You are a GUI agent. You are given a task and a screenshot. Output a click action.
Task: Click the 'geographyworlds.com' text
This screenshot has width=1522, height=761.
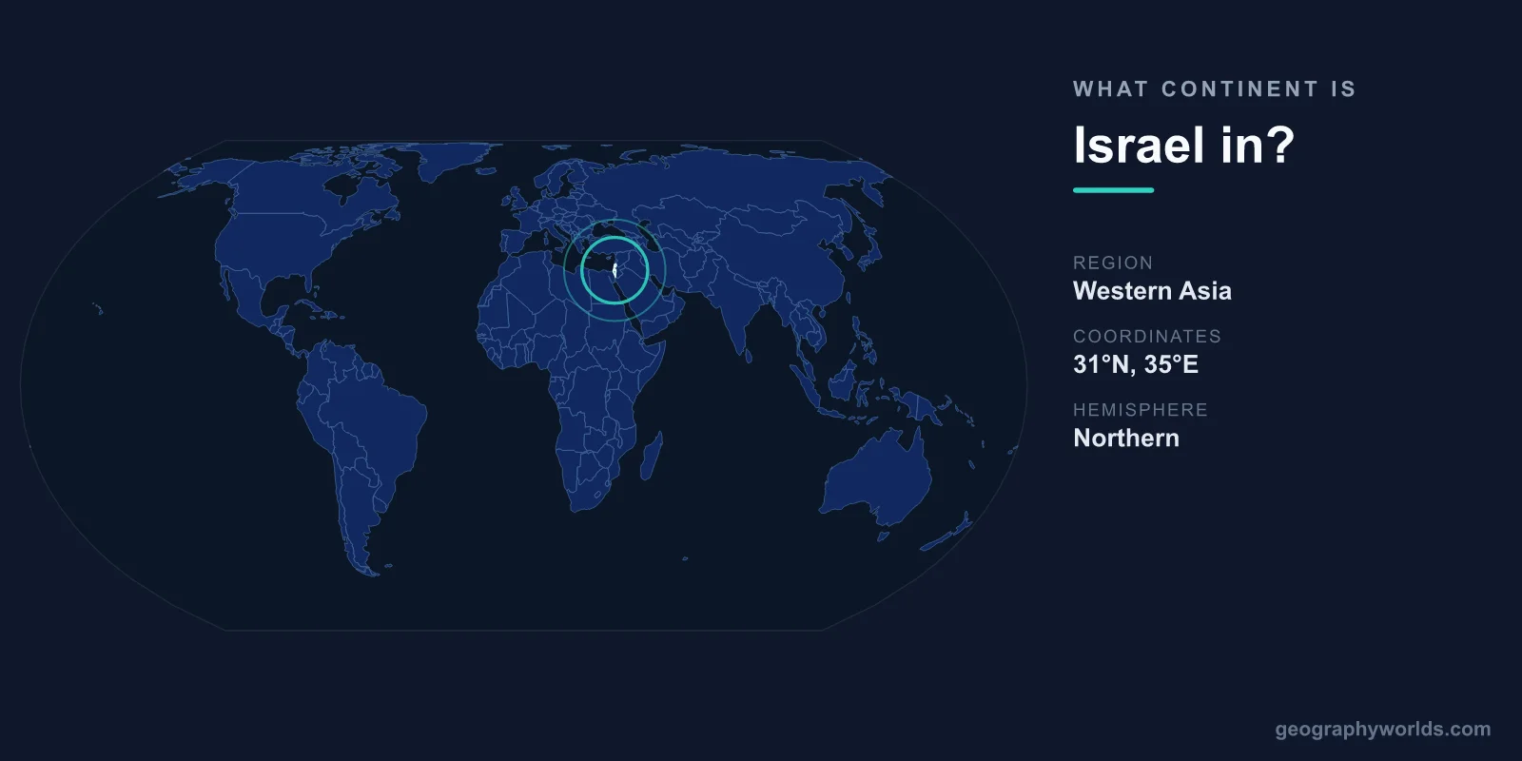click(1383, 730)
